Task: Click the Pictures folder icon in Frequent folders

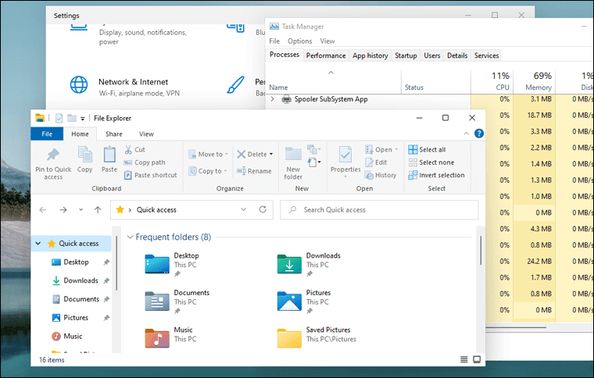Action: tap(289, 301)
